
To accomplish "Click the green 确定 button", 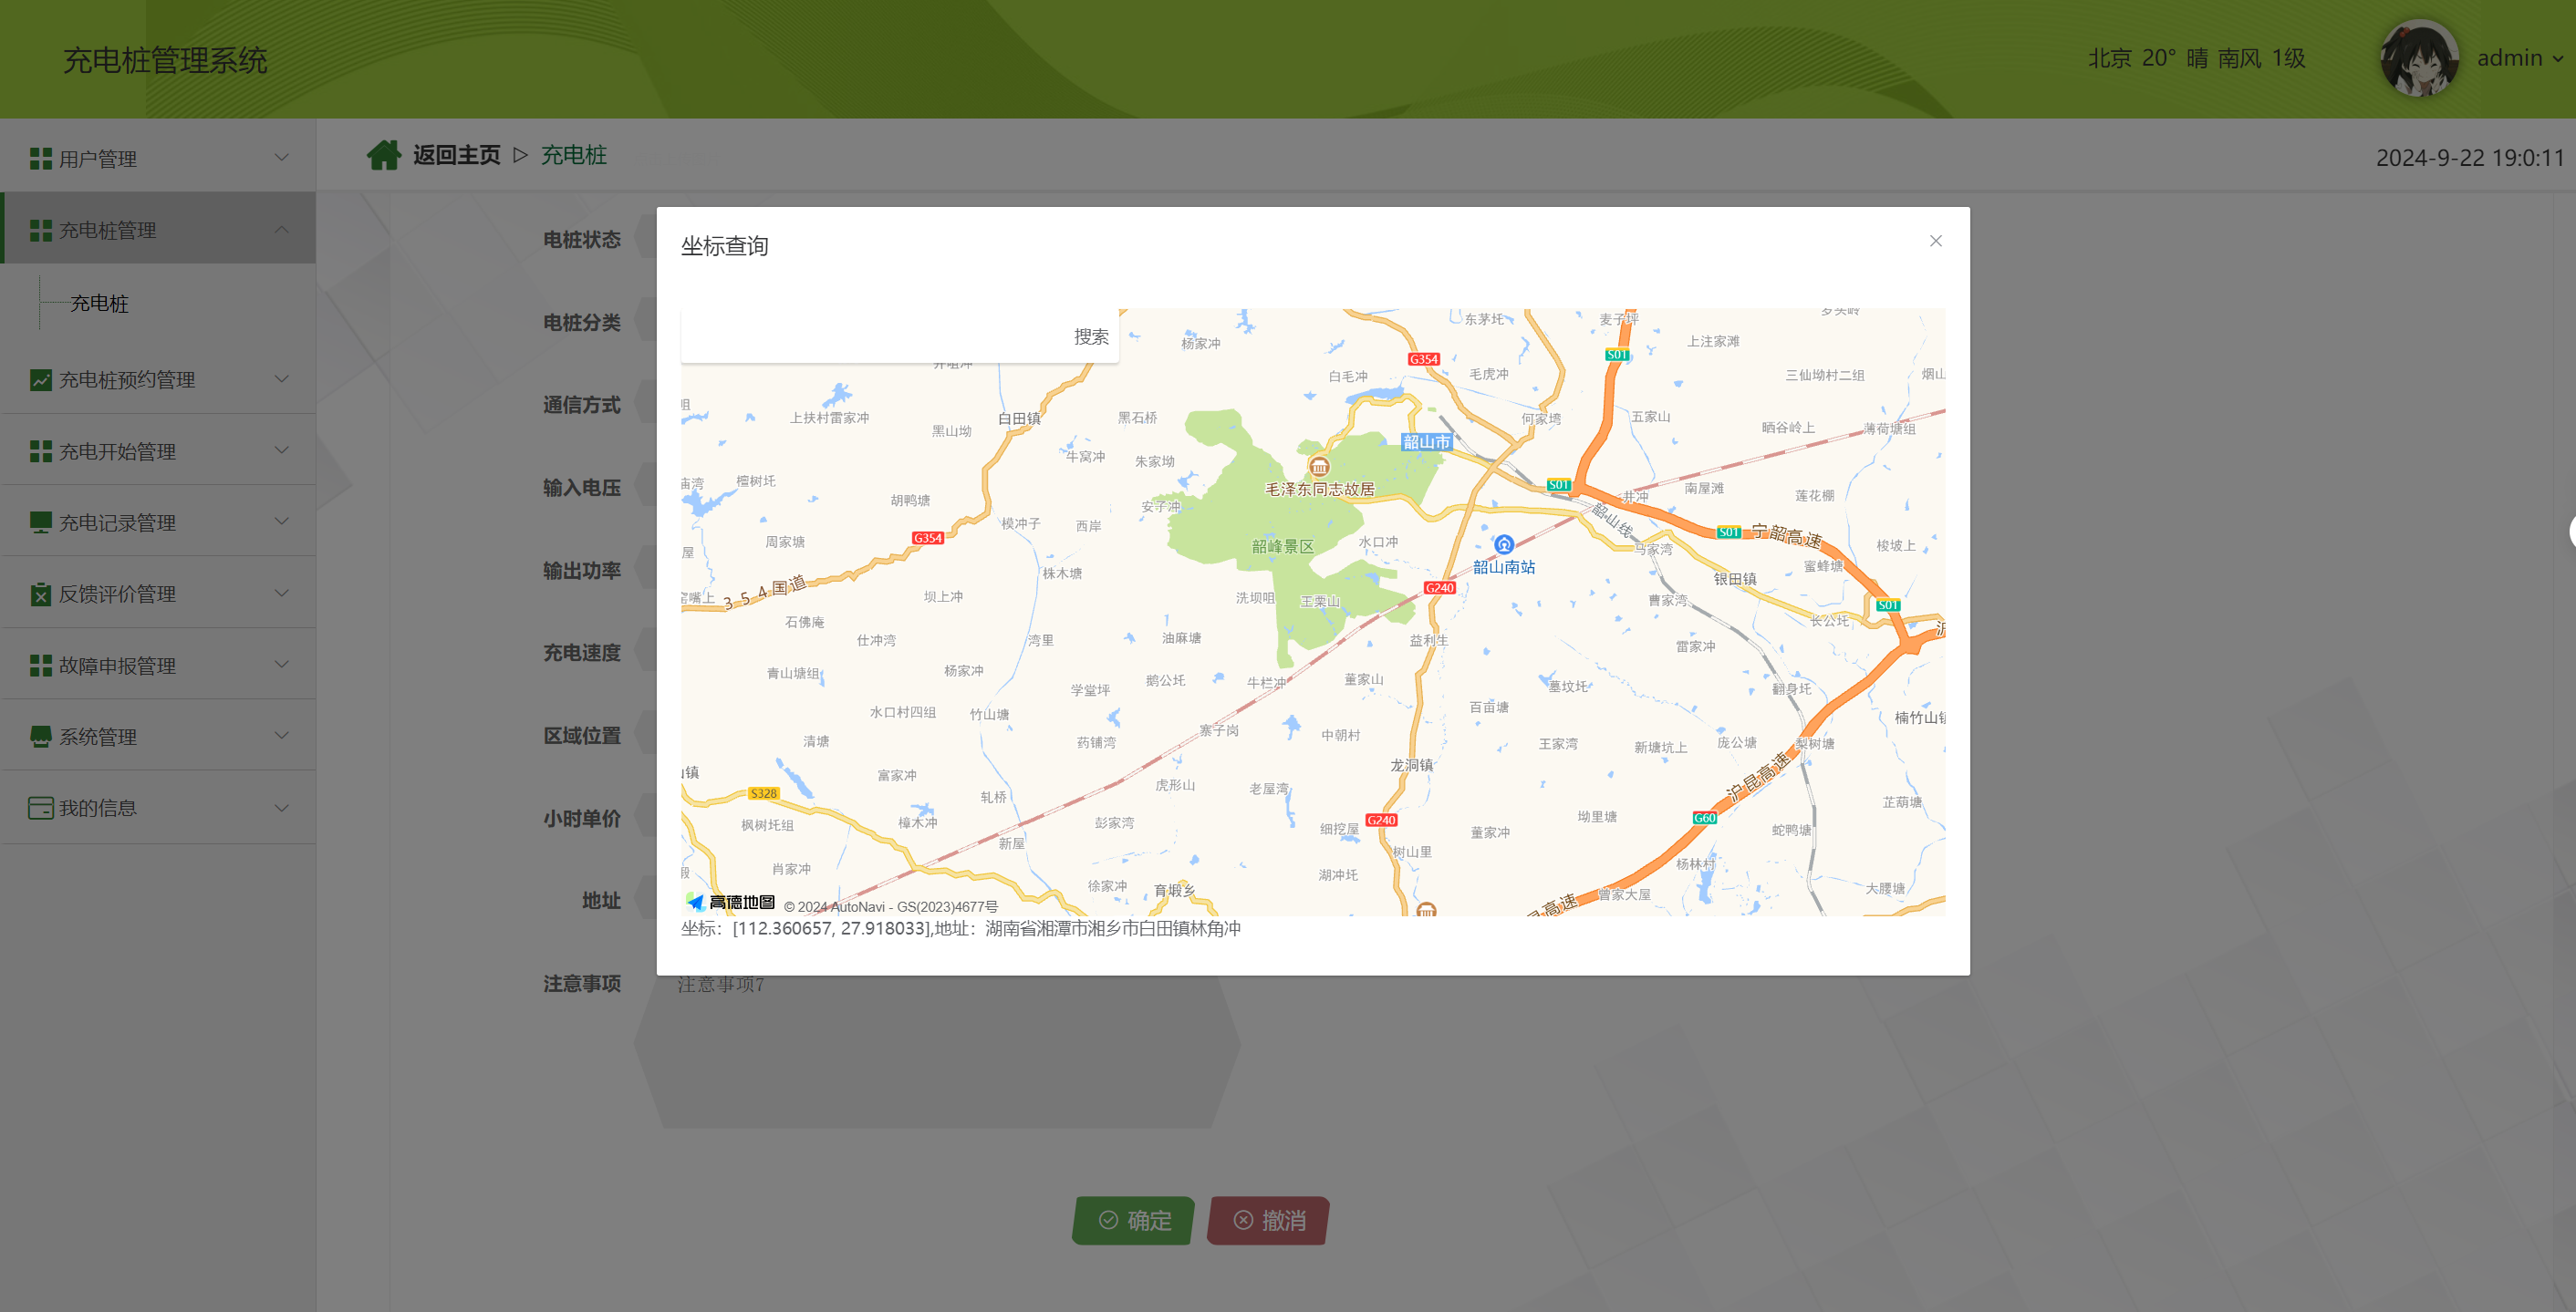I will (x=1134, y=1220).
